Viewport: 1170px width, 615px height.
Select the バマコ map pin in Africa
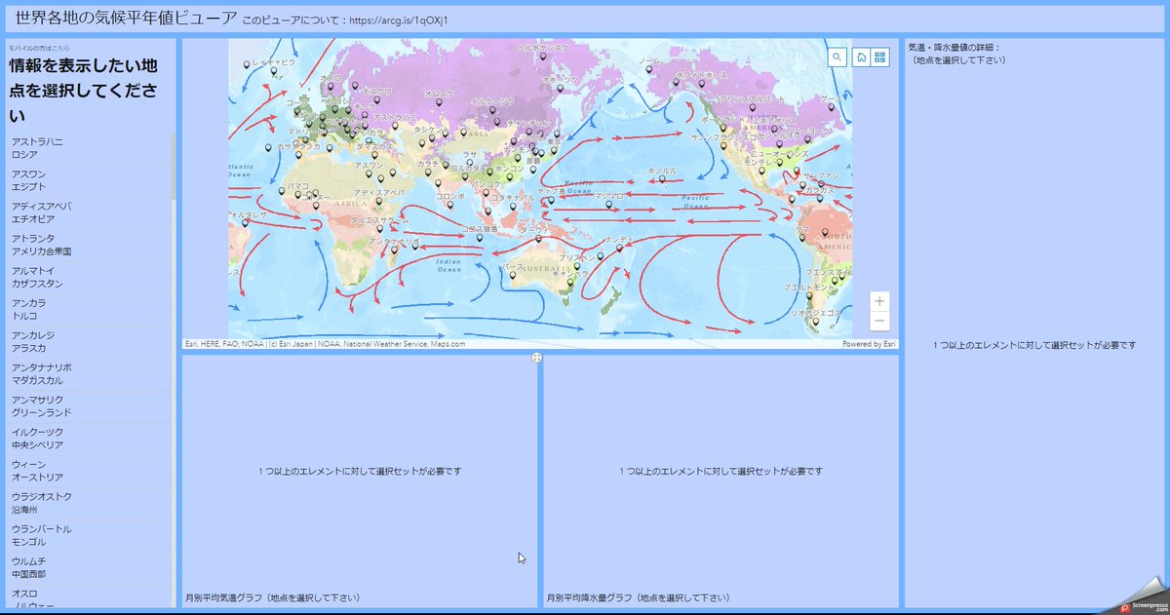(297, 195)
